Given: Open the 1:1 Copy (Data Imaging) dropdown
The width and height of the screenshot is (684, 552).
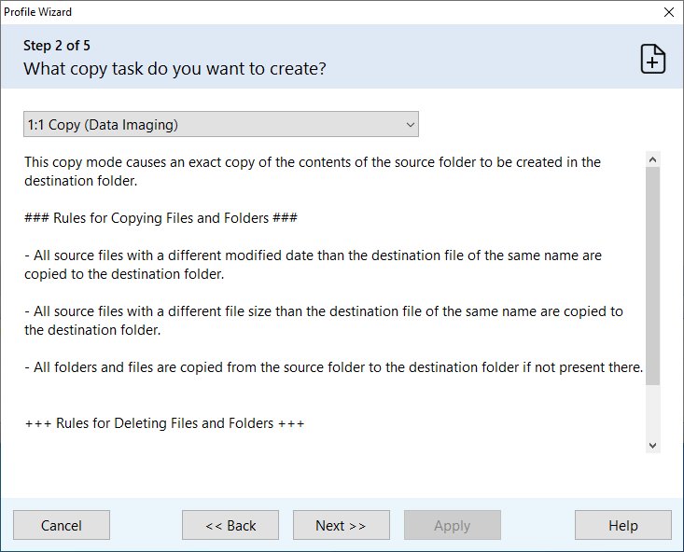Looking at the screenshot, I should click(220, 124).
